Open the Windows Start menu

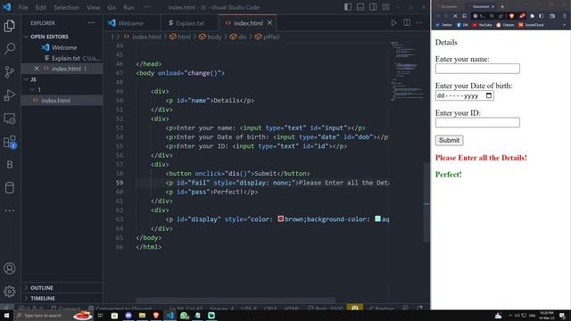pos(6,315)
